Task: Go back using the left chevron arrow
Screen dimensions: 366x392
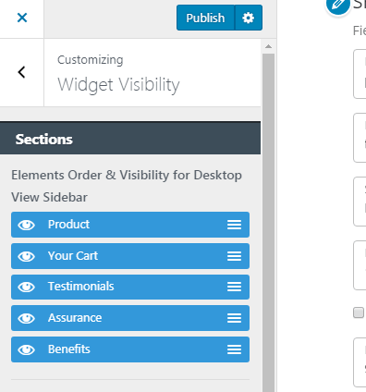Action: point(21,72)
